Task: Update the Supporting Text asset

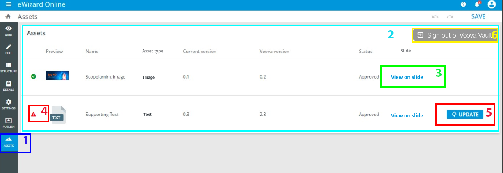Action: click(465, 115)
